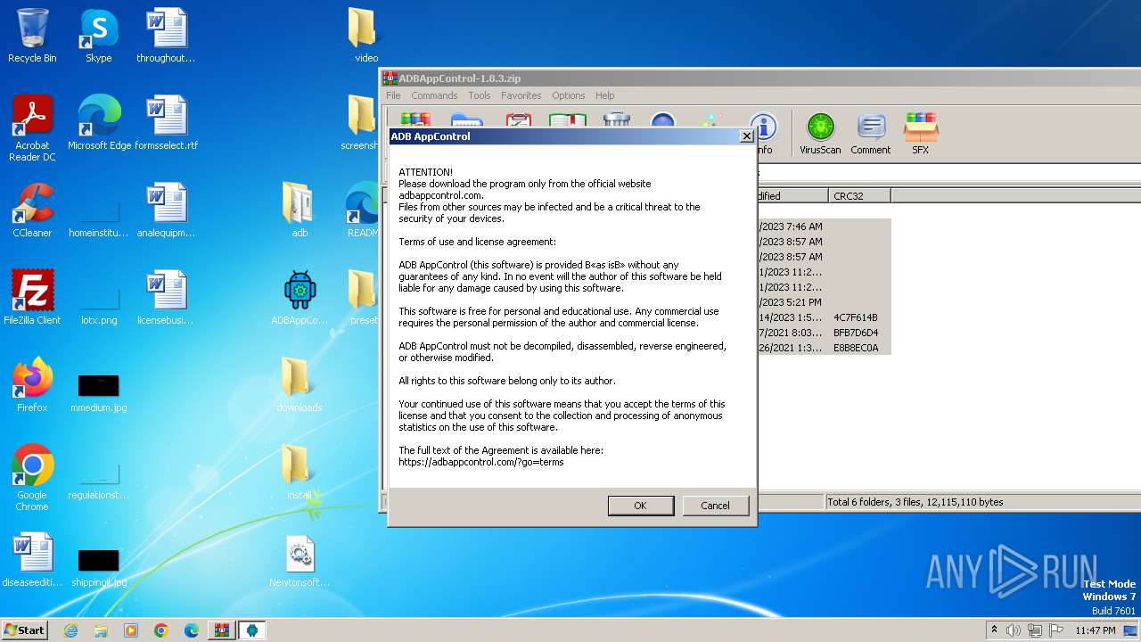Open the Info tool in WinRAR toolbar
Viewport: 1141px width, 642px height.
coord(763,134)
